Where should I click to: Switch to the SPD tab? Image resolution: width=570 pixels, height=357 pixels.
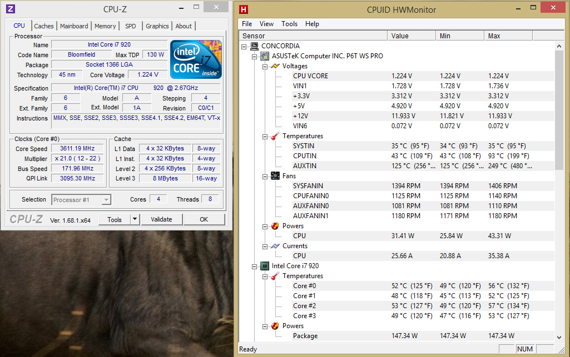(x=131, y=26)
